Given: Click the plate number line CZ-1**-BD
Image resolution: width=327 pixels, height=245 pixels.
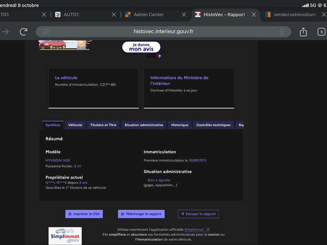Looking at the screenshot, I should pyautogui.click(x=85, y=85).
